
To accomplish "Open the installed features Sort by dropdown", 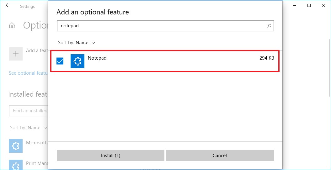I will [x=29, y=128].
